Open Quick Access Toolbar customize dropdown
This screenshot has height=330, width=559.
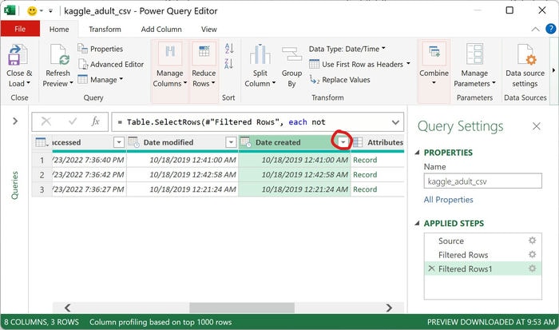click(50, 11)
